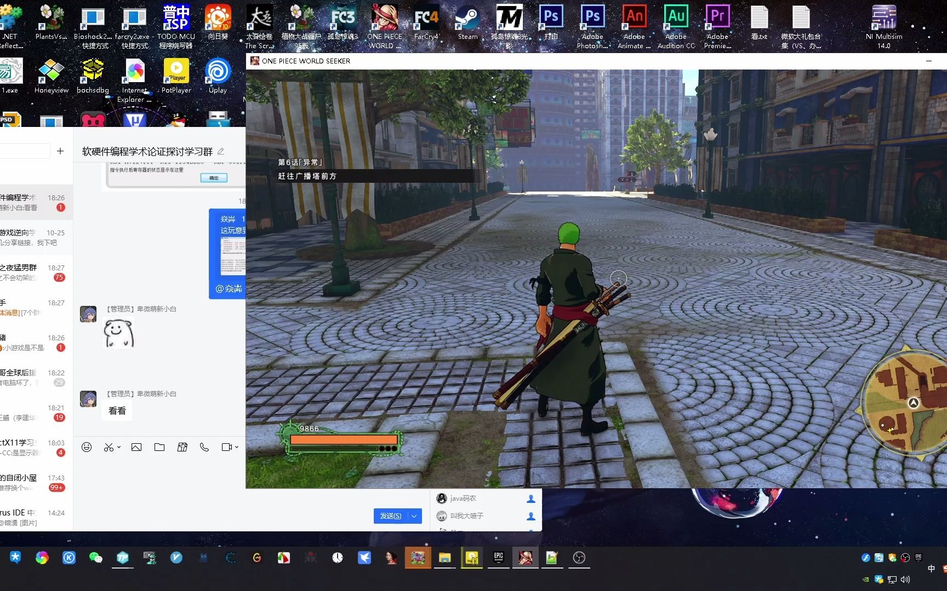The image size is (947, 591).
Task: Click the volume speaker icon in system tray
Action: tap(905, 580)
